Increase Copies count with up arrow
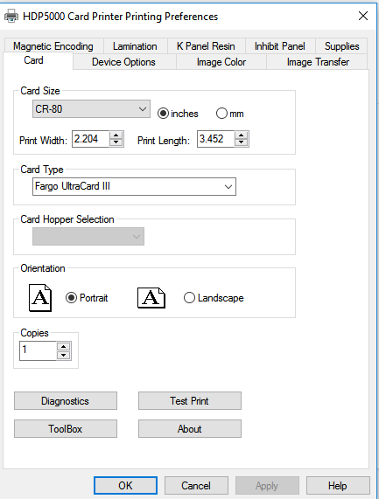The image size is (379, 499). pos(63,347)
